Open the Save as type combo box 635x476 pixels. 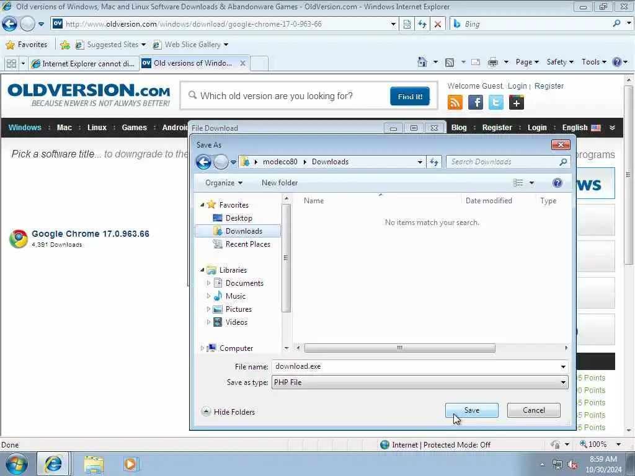pos(420,382)
